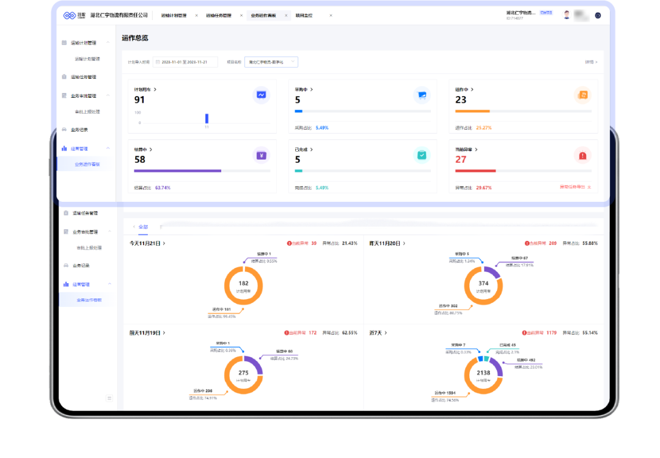This screenshot has height=458, width=660.
Task: Open the 详情 link at the filter row's right
Action: tap(591, 62)
